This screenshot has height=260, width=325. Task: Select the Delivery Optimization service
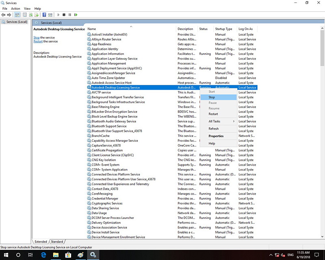tap(172, 223)
